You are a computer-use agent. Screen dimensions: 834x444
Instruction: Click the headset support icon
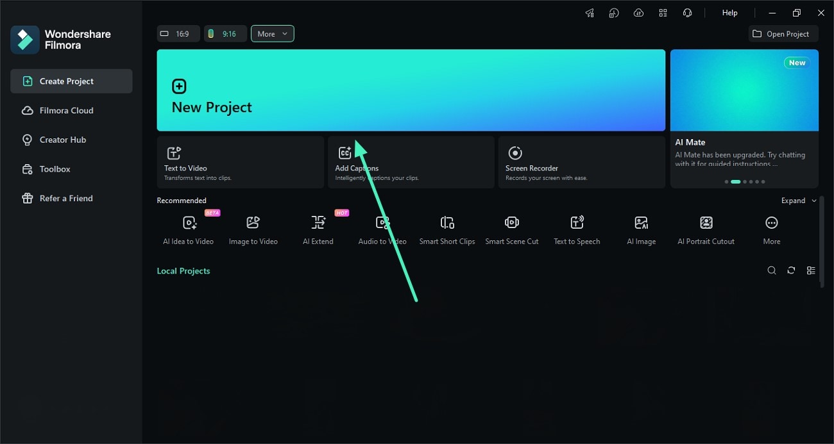687,13
